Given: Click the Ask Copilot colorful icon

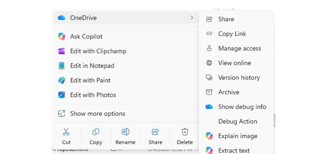Looking at the screenshot, I should coord(62,36).
